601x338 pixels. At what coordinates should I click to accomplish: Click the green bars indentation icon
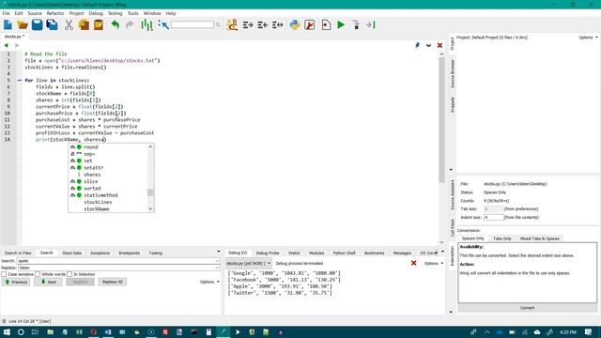click(x=146, y=25)
